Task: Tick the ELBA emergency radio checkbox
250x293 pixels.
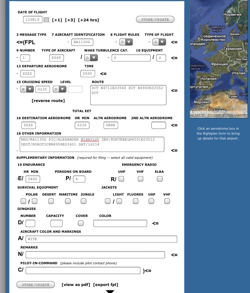Action: pyautogui.click(x=160, y=179)
